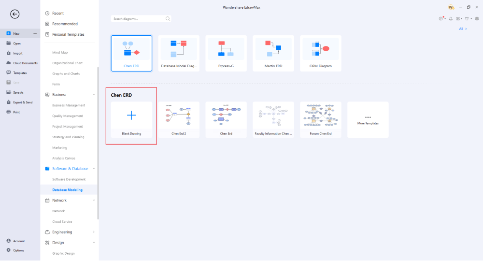Open Account settings
The height and width of the screenshot is (261, 483).
pyautogui.click(x=20, y=241)
